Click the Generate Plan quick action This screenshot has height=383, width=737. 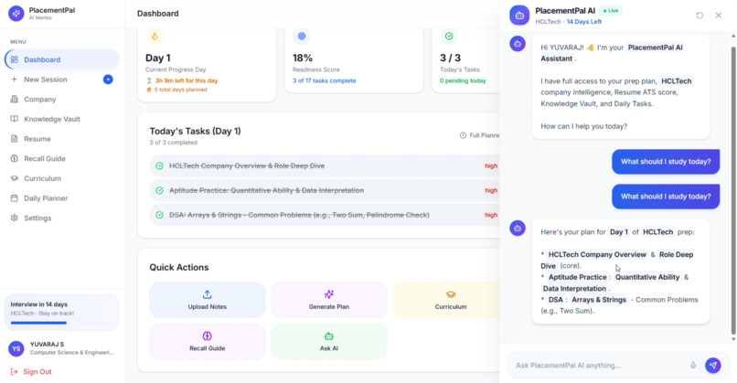pyautogui.click(x=329, y=300)
